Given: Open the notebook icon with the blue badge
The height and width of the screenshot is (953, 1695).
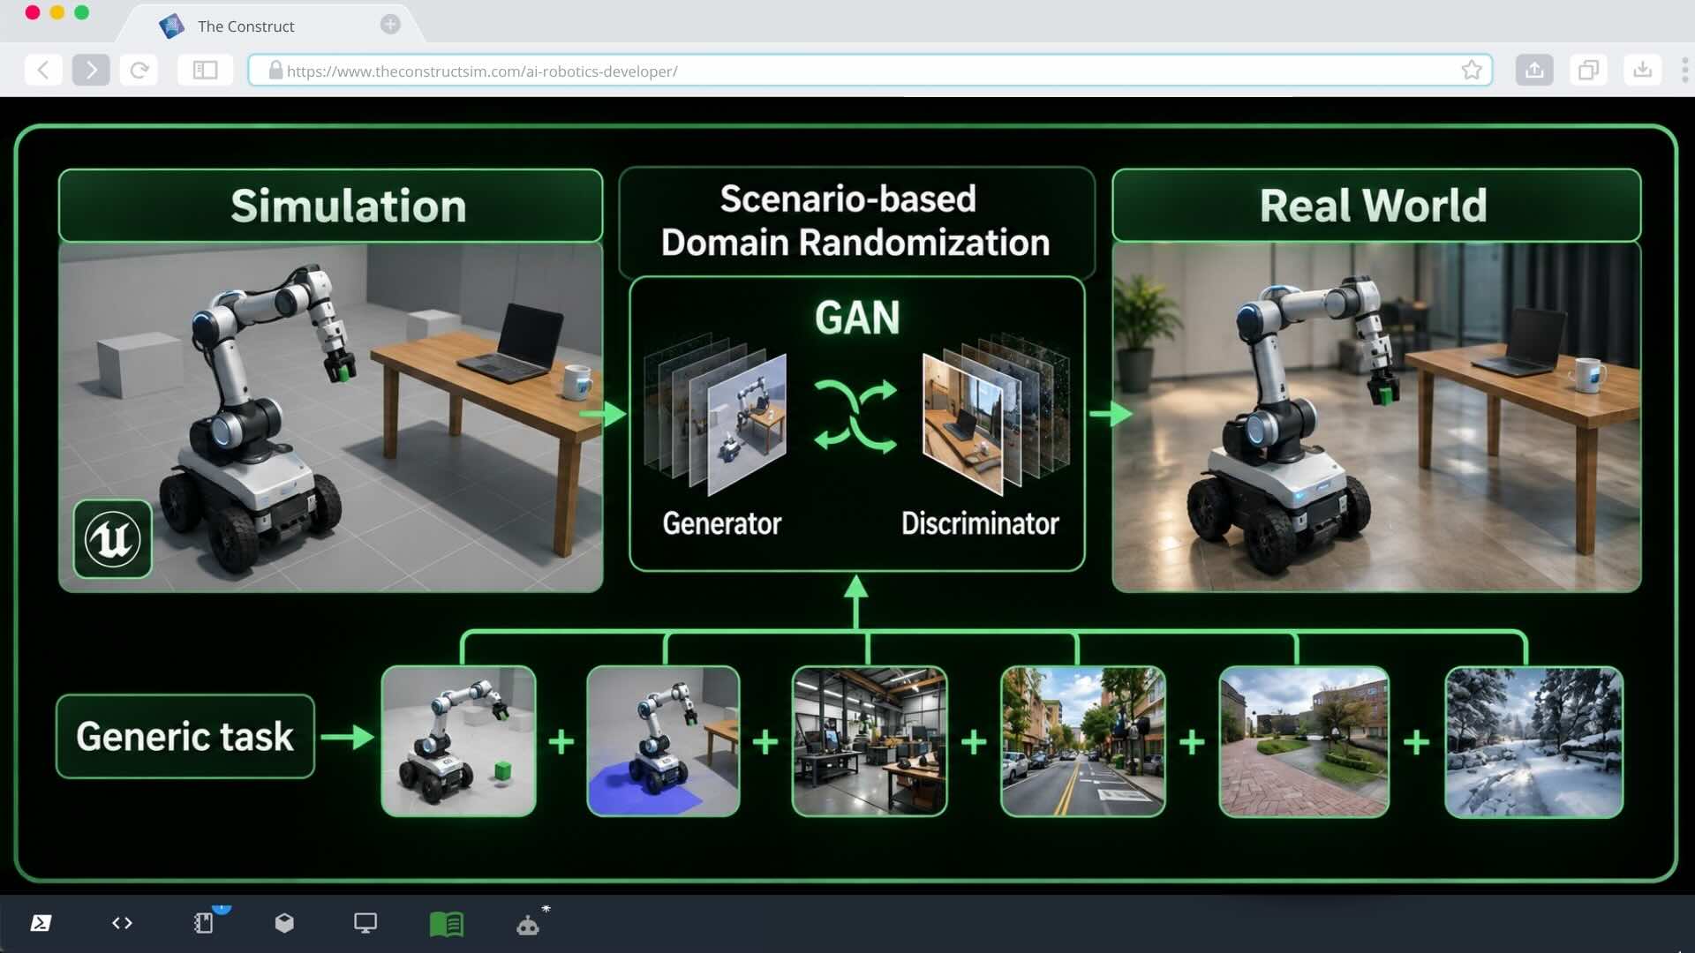Looking at the screenshot, I should click(x=204, y=923).
